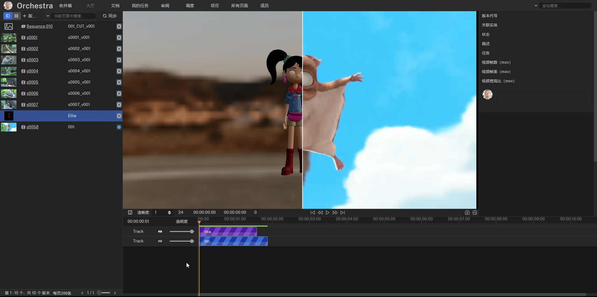Go to the next page arrow
The image size is (597, 297).
coord(115,293)
